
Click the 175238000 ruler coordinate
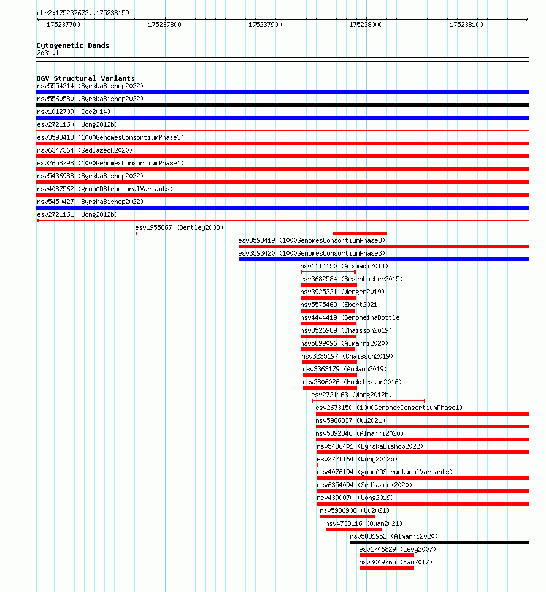[x=366, y=25]
